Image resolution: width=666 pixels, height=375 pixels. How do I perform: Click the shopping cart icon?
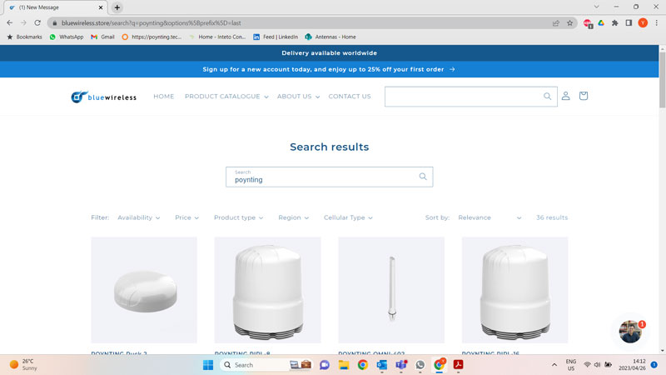pos(583,96)
